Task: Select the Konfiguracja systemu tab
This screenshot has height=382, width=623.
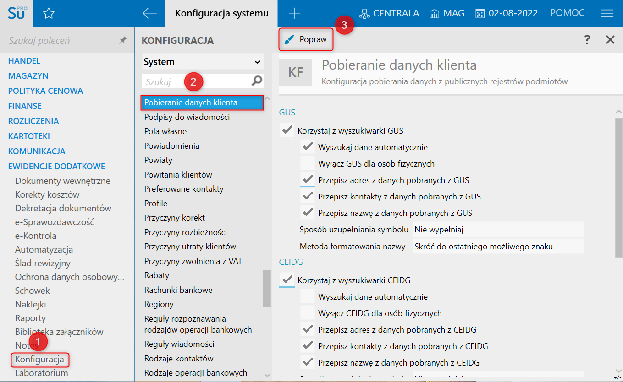Action: (x=222, y=14)
